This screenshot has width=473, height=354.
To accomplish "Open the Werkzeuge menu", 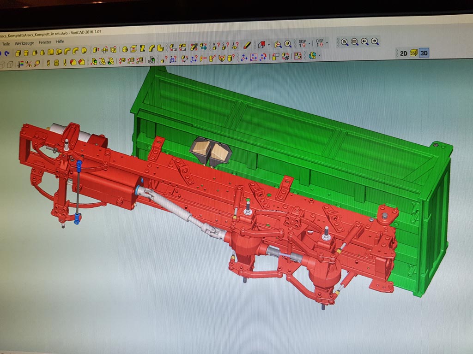I will tap(24, 42).
